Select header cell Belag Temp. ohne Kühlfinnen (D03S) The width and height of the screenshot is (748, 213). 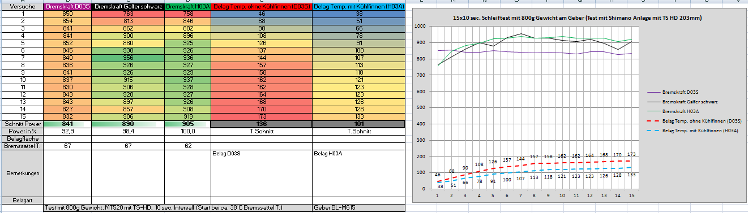261,6
